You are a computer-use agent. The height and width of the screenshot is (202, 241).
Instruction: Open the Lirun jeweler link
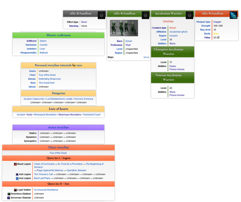(42, 49)
